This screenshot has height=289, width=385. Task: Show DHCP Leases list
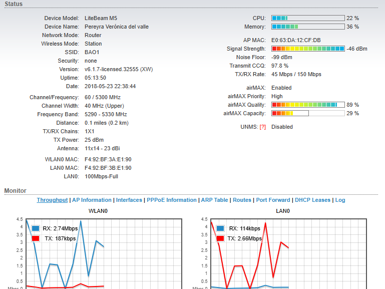pos(312,200)
